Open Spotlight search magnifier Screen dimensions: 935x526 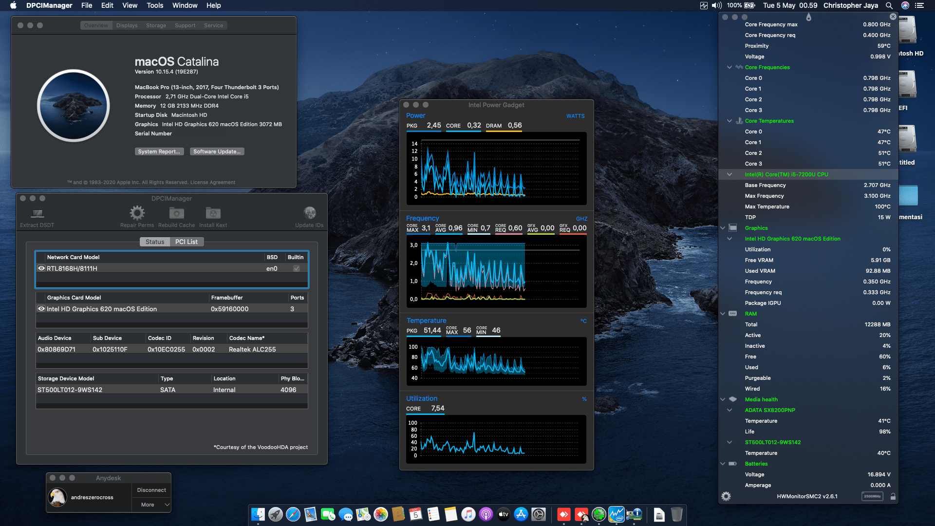(x=889, y=5)
